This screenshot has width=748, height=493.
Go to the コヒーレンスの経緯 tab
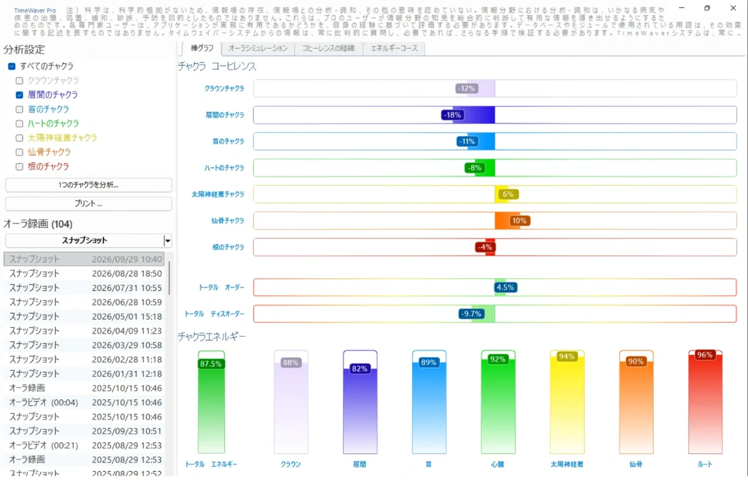[x=328, y=48]
